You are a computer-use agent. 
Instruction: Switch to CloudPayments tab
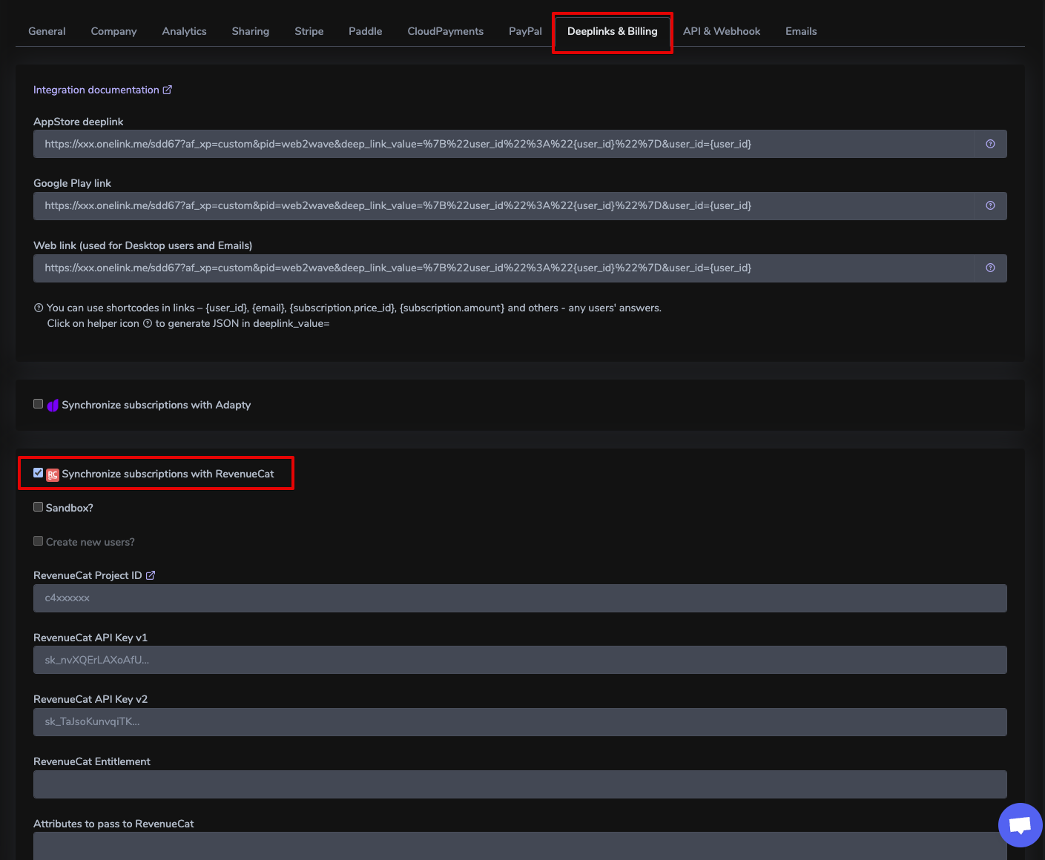[x=445, y=31]
